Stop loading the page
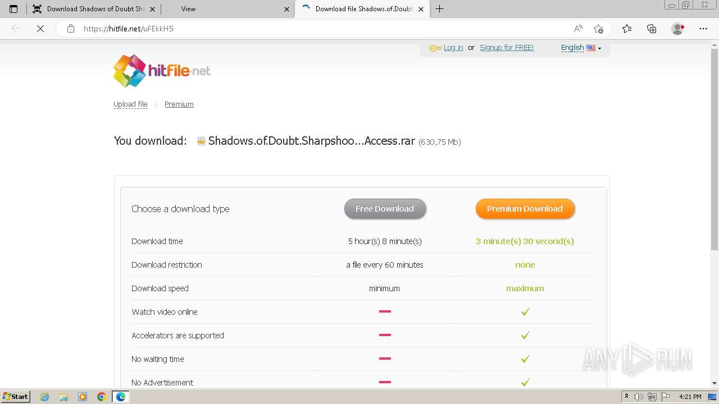 click(x=40, y=29)
